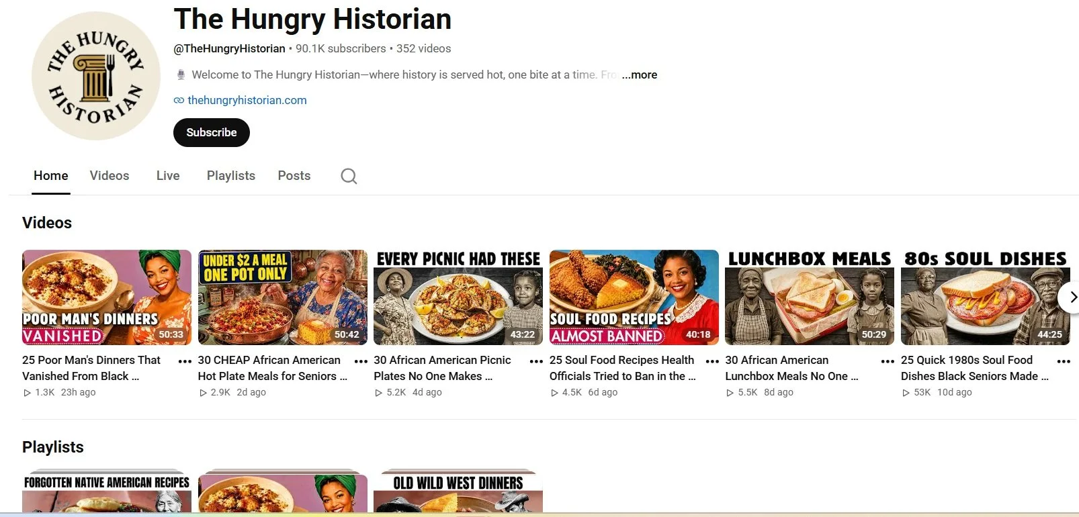Visit thehungryhistorian.com link
Viewport: 1079px width, 517px height.
(247, 100)
